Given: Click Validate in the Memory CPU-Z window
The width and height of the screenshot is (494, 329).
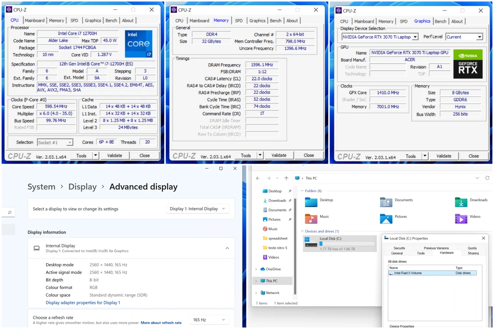Looking at the screenshot, I should (x=279, y=155).
